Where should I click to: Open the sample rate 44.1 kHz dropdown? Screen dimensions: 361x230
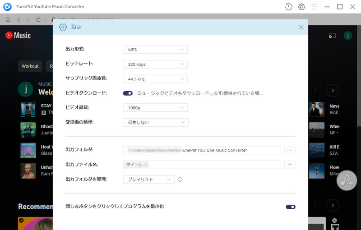tap(155, 79)
